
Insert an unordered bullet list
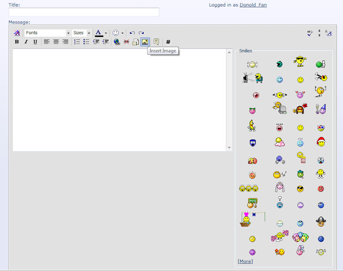point(87,42)
